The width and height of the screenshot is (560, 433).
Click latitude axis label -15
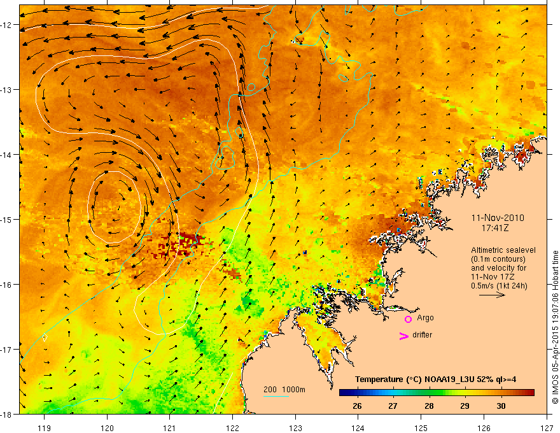tap(6, 219)
